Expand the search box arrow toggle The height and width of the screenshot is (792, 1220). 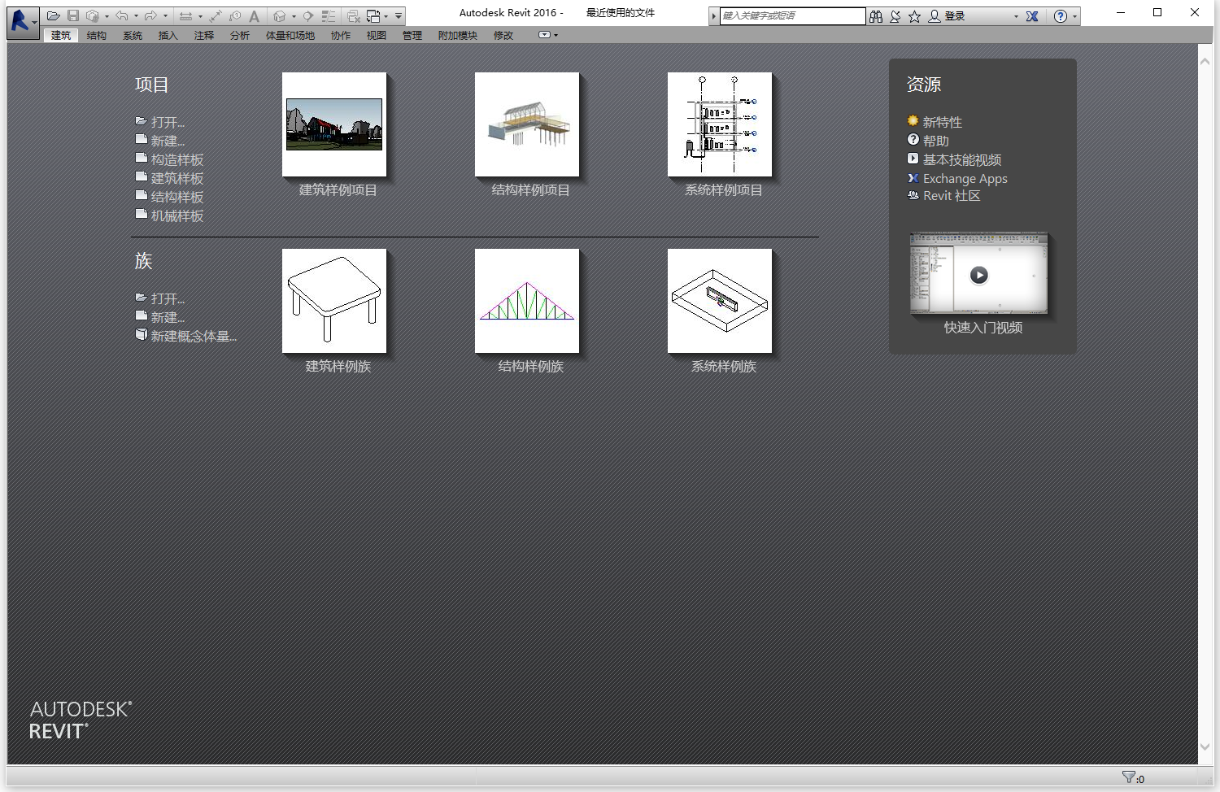[x=714, y=16]
